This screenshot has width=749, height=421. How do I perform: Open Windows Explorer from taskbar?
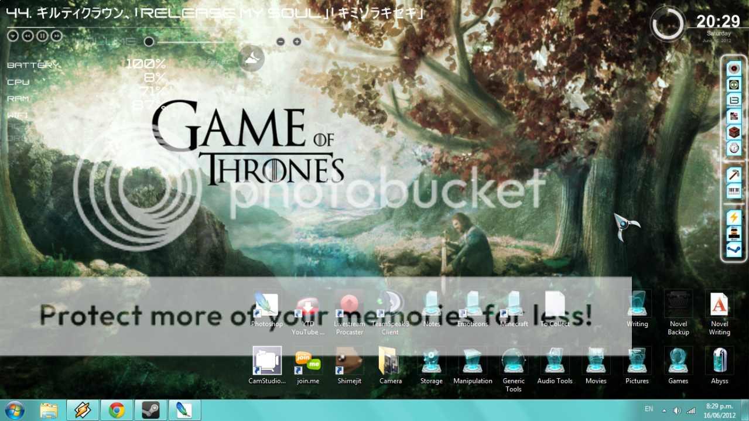49,410
